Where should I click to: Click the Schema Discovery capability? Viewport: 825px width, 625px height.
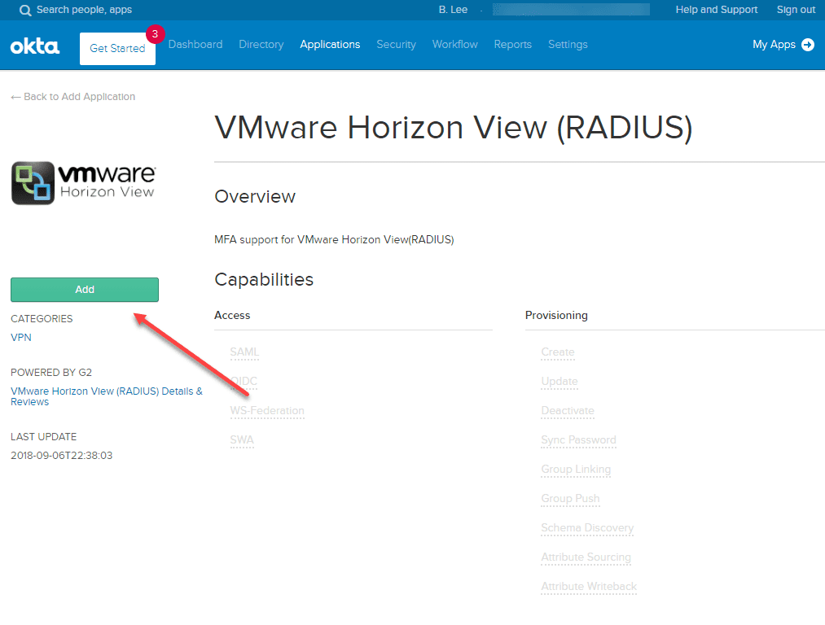click(x=587, y=528)
